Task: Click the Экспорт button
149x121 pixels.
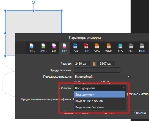Action: 109,113
